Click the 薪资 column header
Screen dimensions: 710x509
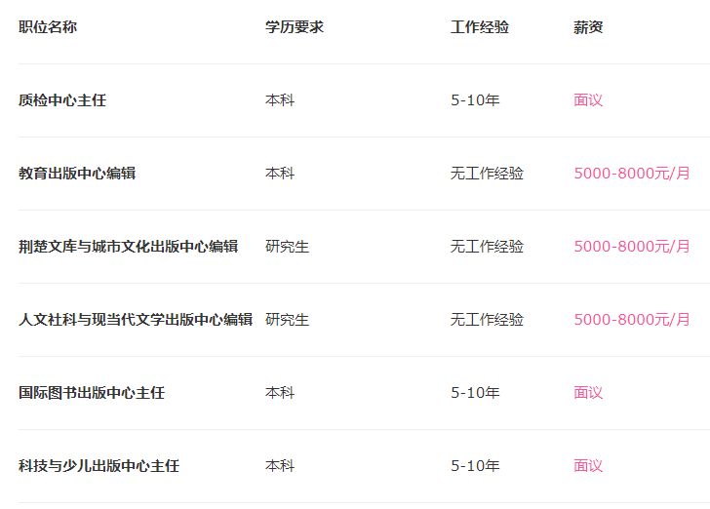tap(588, 26)
